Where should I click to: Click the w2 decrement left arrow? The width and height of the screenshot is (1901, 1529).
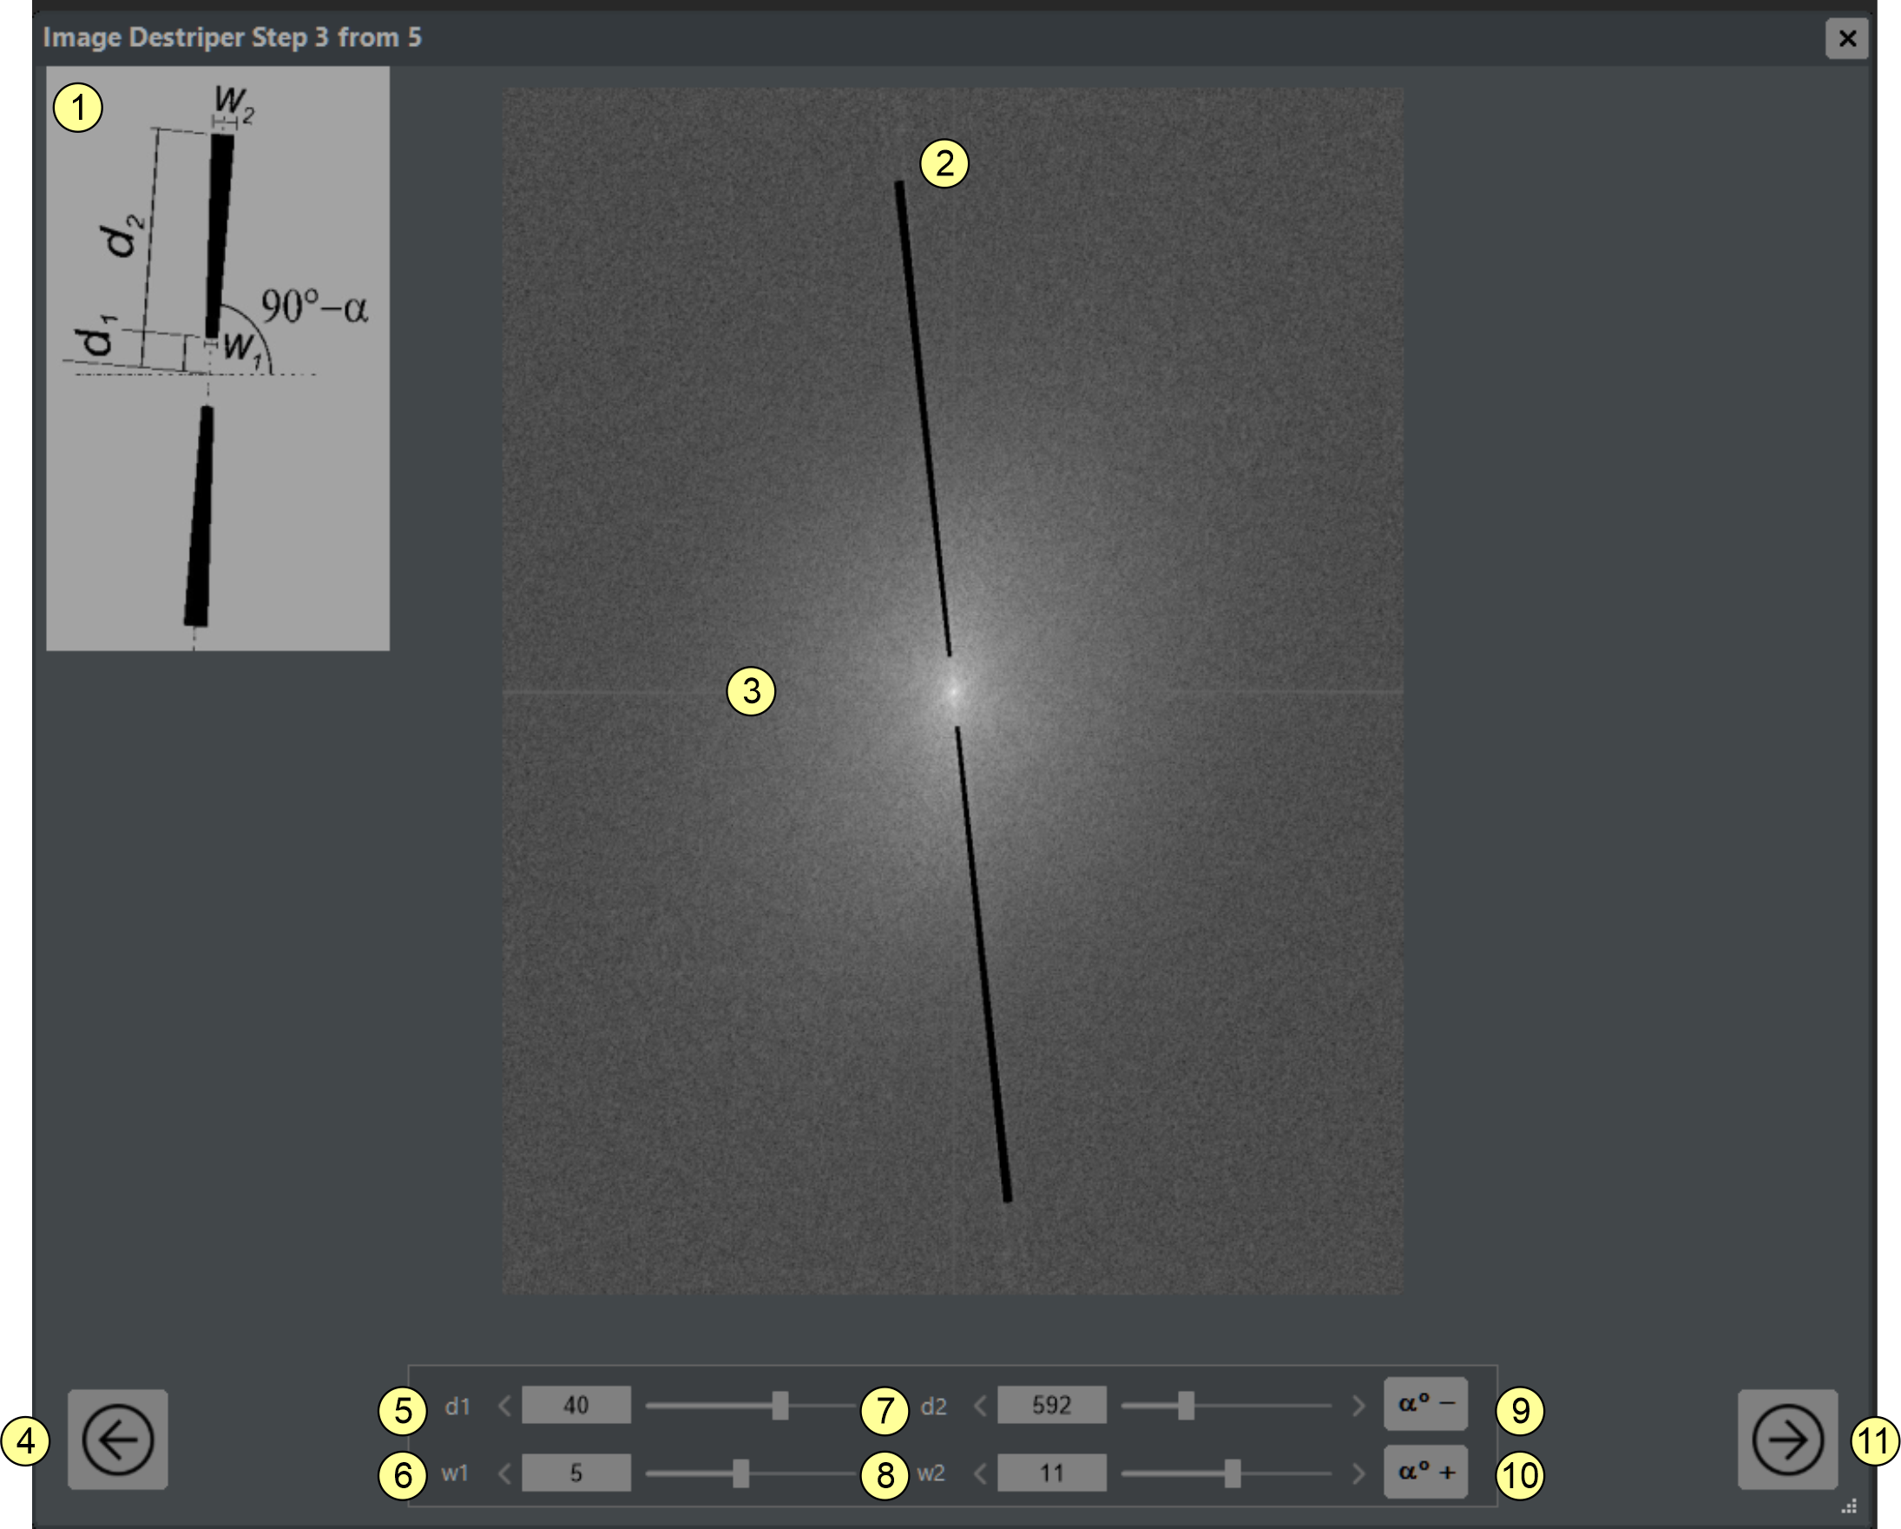click(x=980, y=1473)
